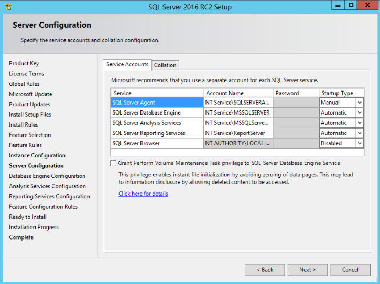Edit account name NT Service\ReportServer
This screenshot has width=380, height=284.
pos(238,133)
